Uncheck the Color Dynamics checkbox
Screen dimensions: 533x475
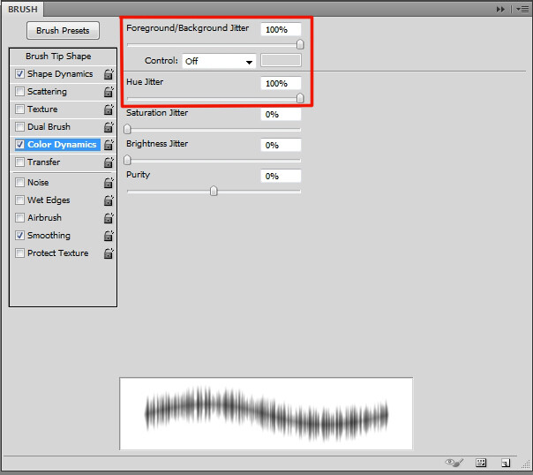(x=19, y=145)
